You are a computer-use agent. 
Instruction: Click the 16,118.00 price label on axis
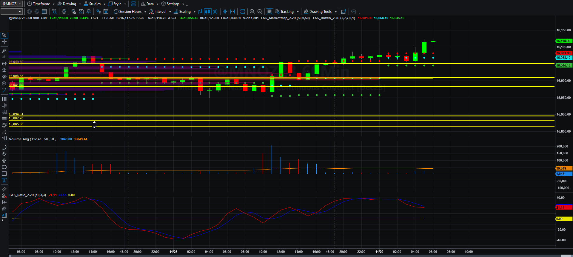click(563, 41)
